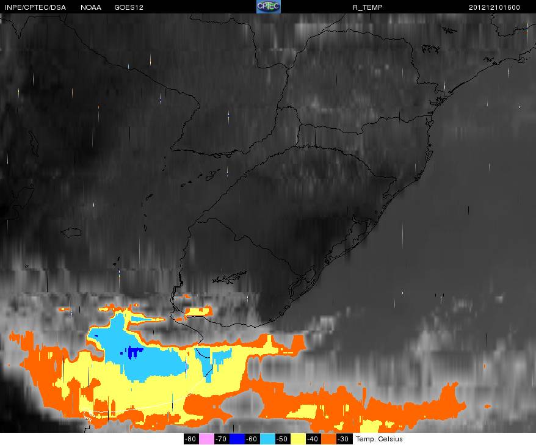Click the R_TEMP product label

(x=368, y=7)
